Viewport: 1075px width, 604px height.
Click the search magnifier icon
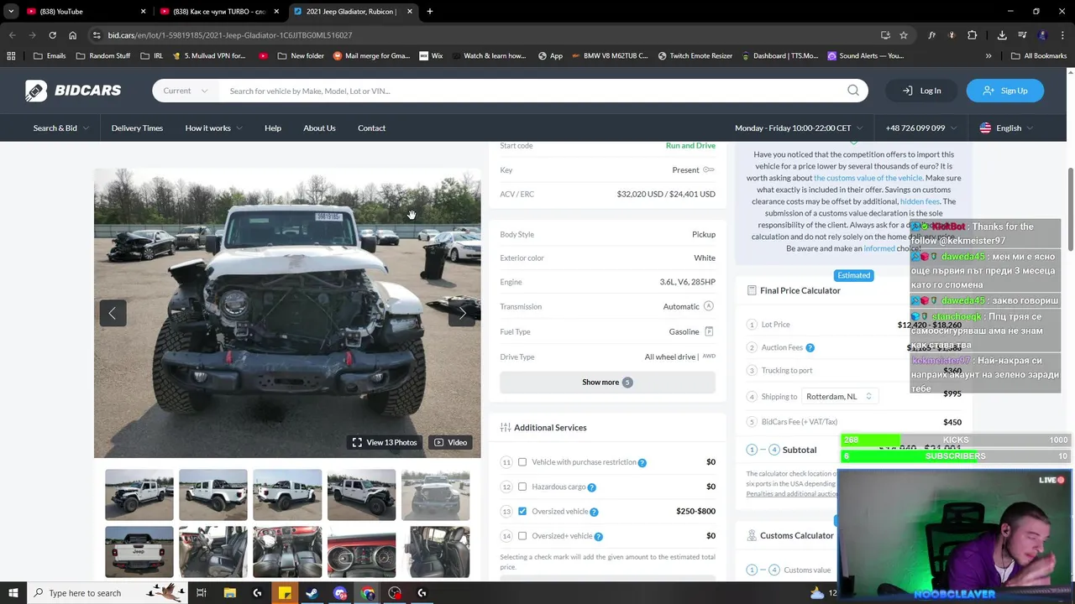[852, 91]
